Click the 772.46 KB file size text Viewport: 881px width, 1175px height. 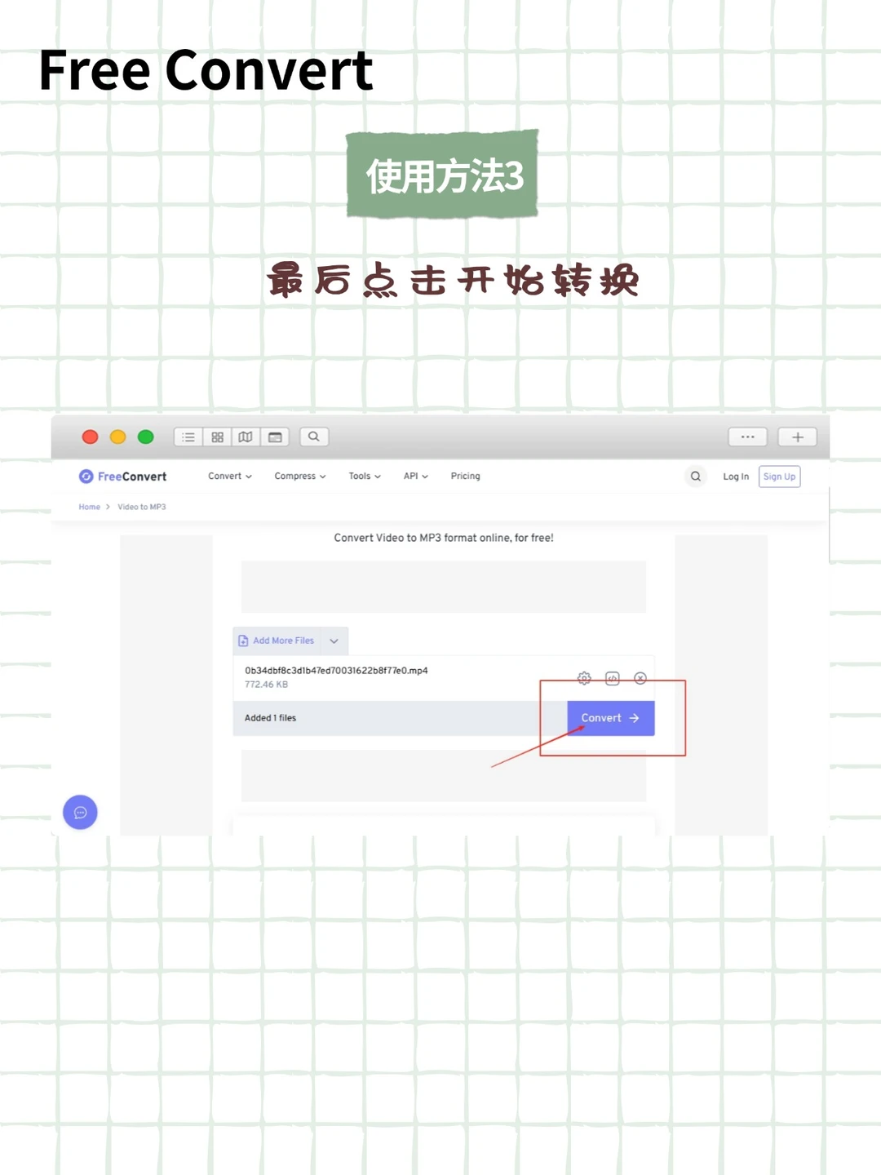266,685
